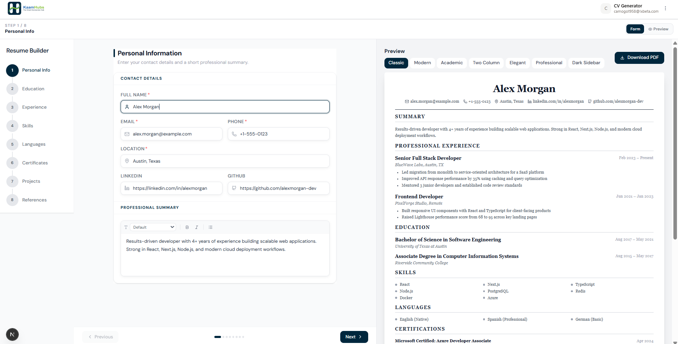Go to Skills step in sidebar
The height and width of the screenshot is (344, 678).
pyautogui.click(x=28, y=126)
